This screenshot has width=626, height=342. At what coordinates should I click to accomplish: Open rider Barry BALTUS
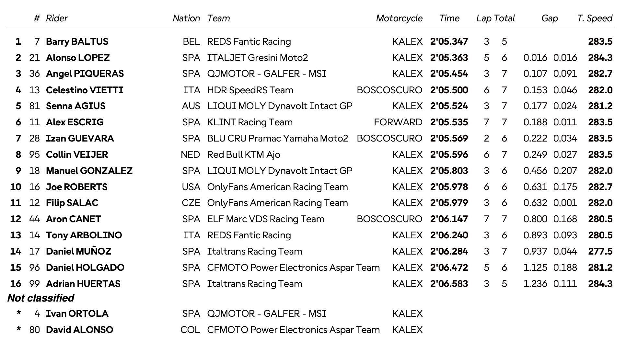click(x=77, y=41)
